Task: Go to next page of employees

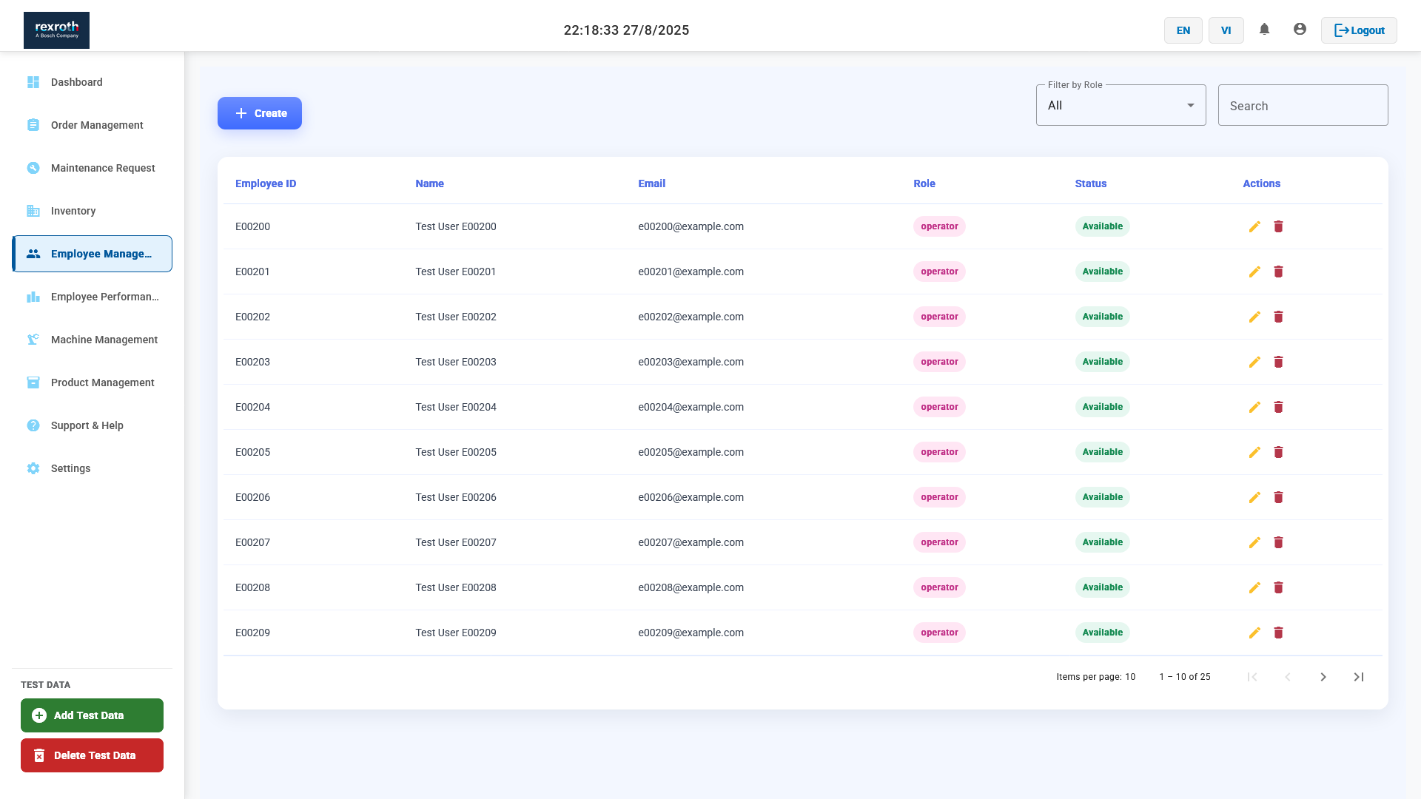Action: coord(1323,677)
